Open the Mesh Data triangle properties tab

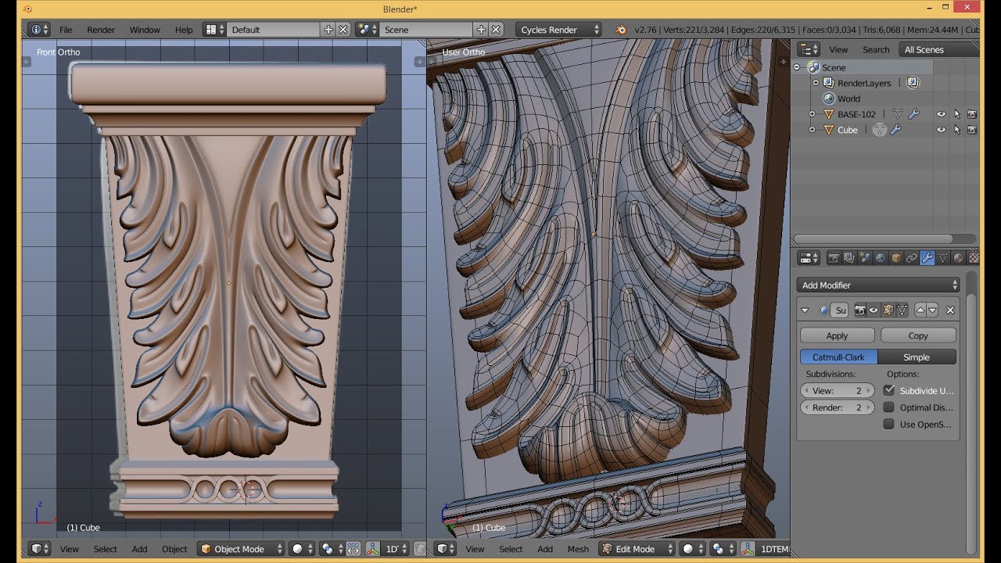click(942, 258)
